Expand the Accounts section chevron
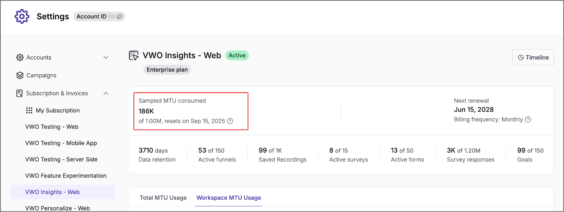564x212 pixels. 106,57
